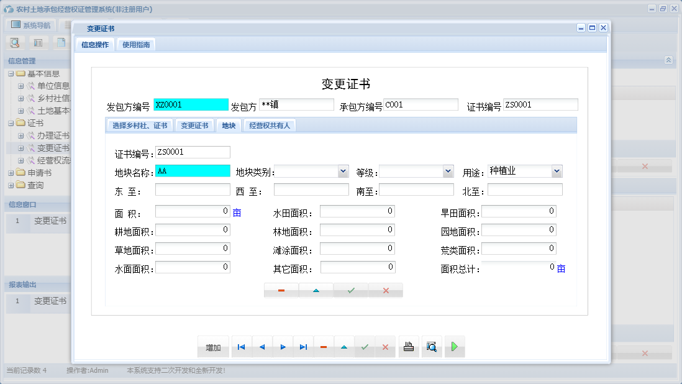The height and width of the screenshot is (384, 682).
Task: Select the print icon on bottom toolbar
Action: tap(409, 347)
